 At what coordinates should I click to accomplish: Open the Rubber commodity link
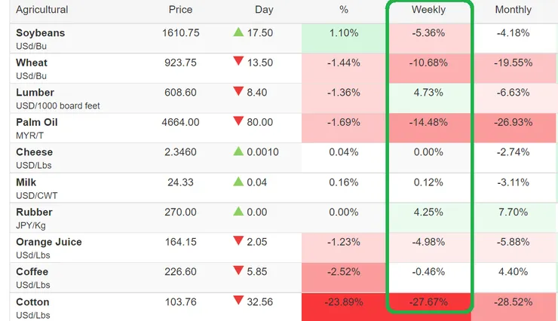coord(34,212)
